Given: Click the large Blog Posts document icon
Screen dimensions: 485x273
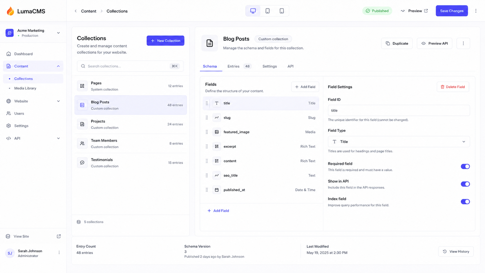Looking at the screenshot, I should point(209,43).
